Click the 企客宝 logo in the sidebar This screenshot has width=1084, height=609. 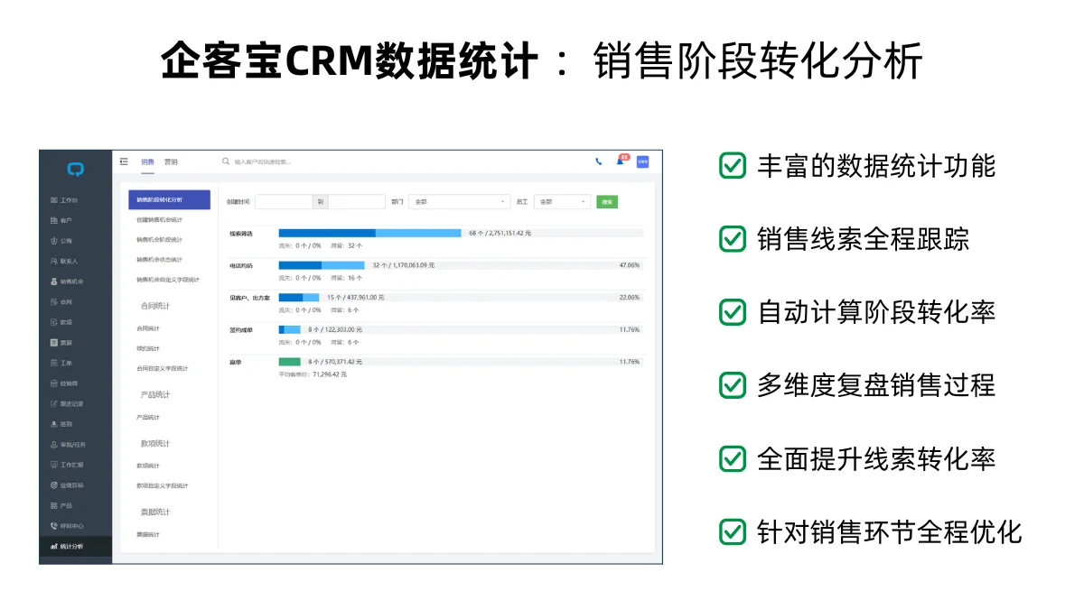click(76, 169)
